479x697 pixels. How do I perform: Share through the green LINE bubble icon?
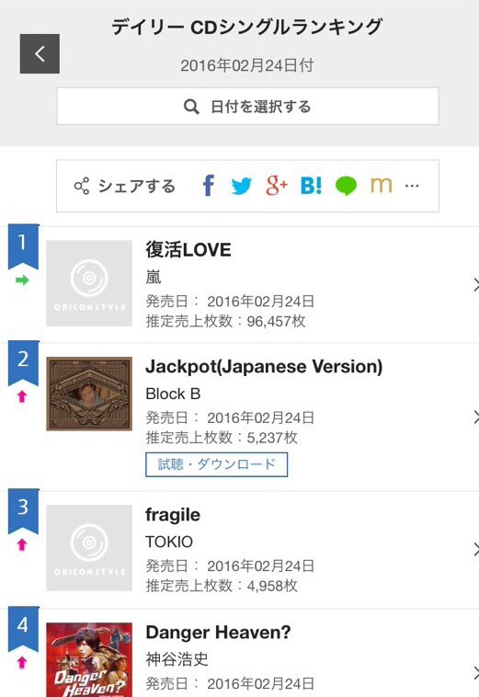point(346,186)
